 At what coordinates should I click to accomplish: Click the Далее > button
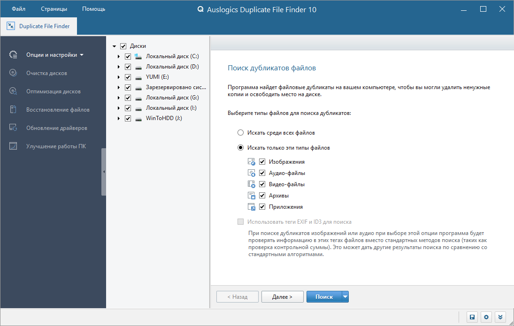pyautogui.click(x=282, y=296)
